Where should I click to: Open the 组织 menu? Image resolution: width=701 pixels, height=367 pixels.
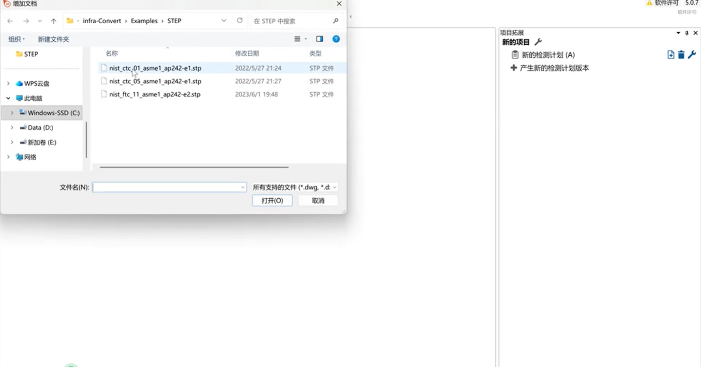coord(17,39)
